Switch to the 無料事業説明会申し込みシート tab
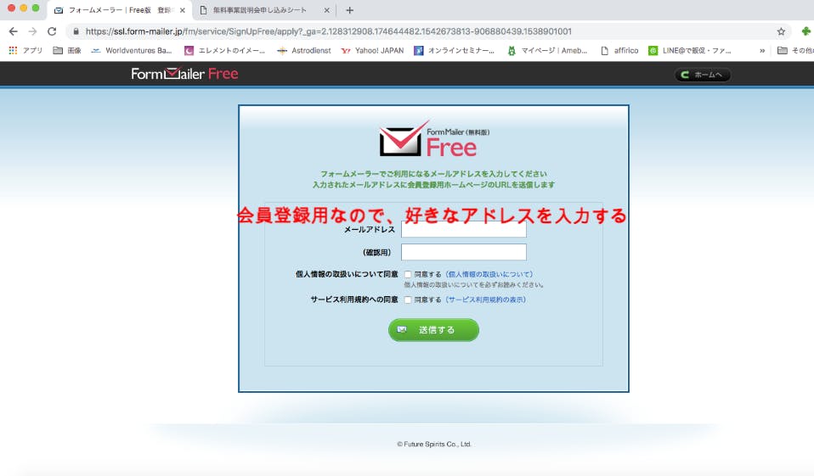Viewport: 814px width, 476px height. tap(264, 10)
